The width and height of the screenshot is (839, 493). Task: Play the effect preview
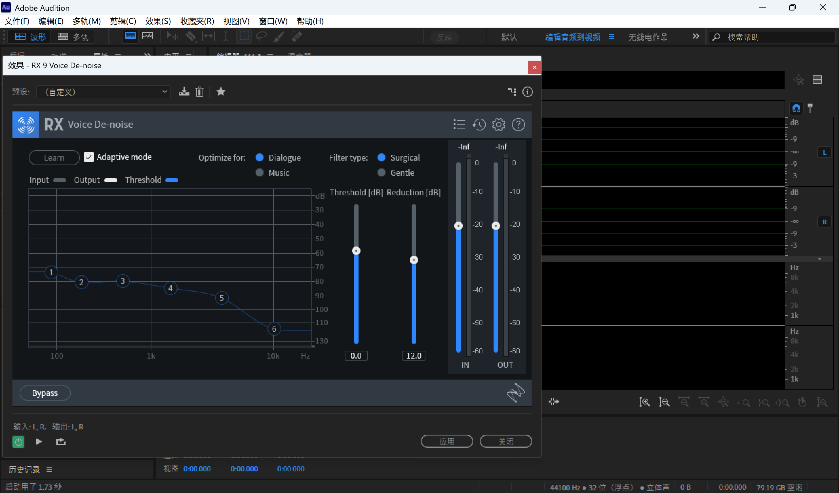click(x=39, y=442)
